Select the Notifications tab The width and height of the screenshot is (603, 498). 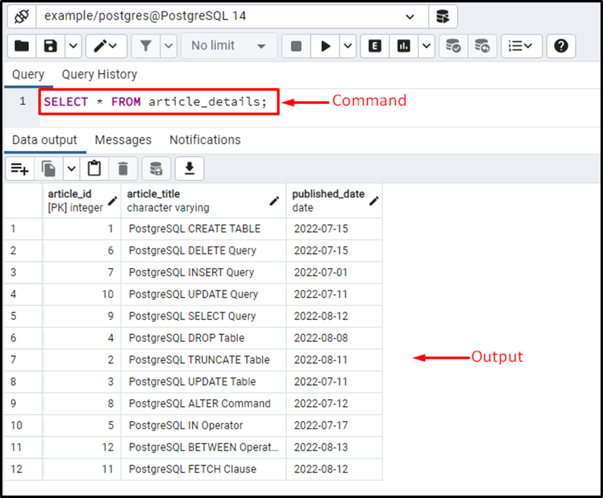(204, 140)
